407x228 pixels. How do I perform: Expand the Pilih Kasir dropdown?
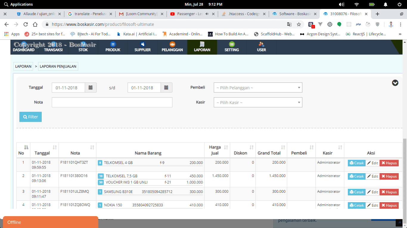tap(258, 102)
